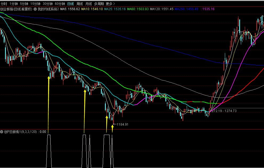264x168 pixels.
Task: Select the 日线 daily chart tab
Action: [70, 4]
